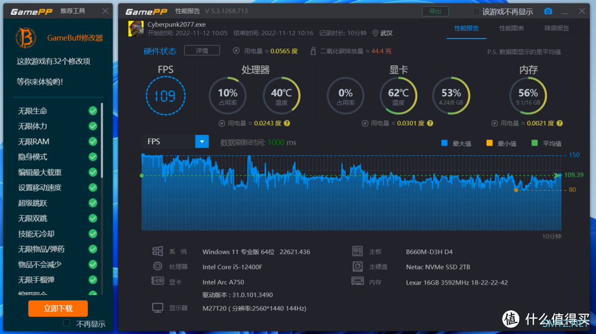This screenshot has height=334, width=596.
Task: Switch to 性能报告 tab
Action: point(466,28)
